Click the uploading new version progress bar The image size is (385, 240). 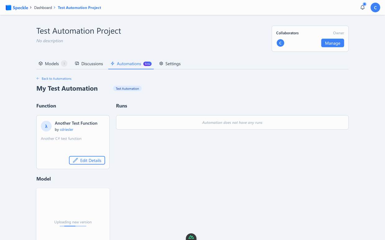pos(73,226)
